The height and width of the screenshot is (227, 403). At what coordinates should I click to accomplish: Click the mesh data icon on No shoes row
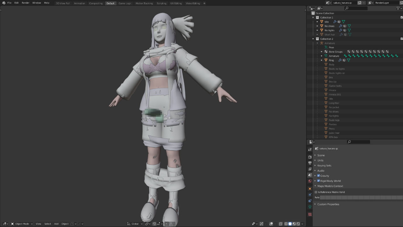point(349,26)
